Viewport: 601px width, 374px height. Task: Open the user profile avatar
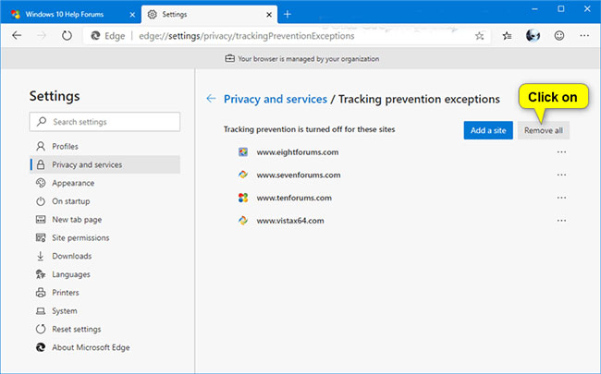click(x=533, y=36)
